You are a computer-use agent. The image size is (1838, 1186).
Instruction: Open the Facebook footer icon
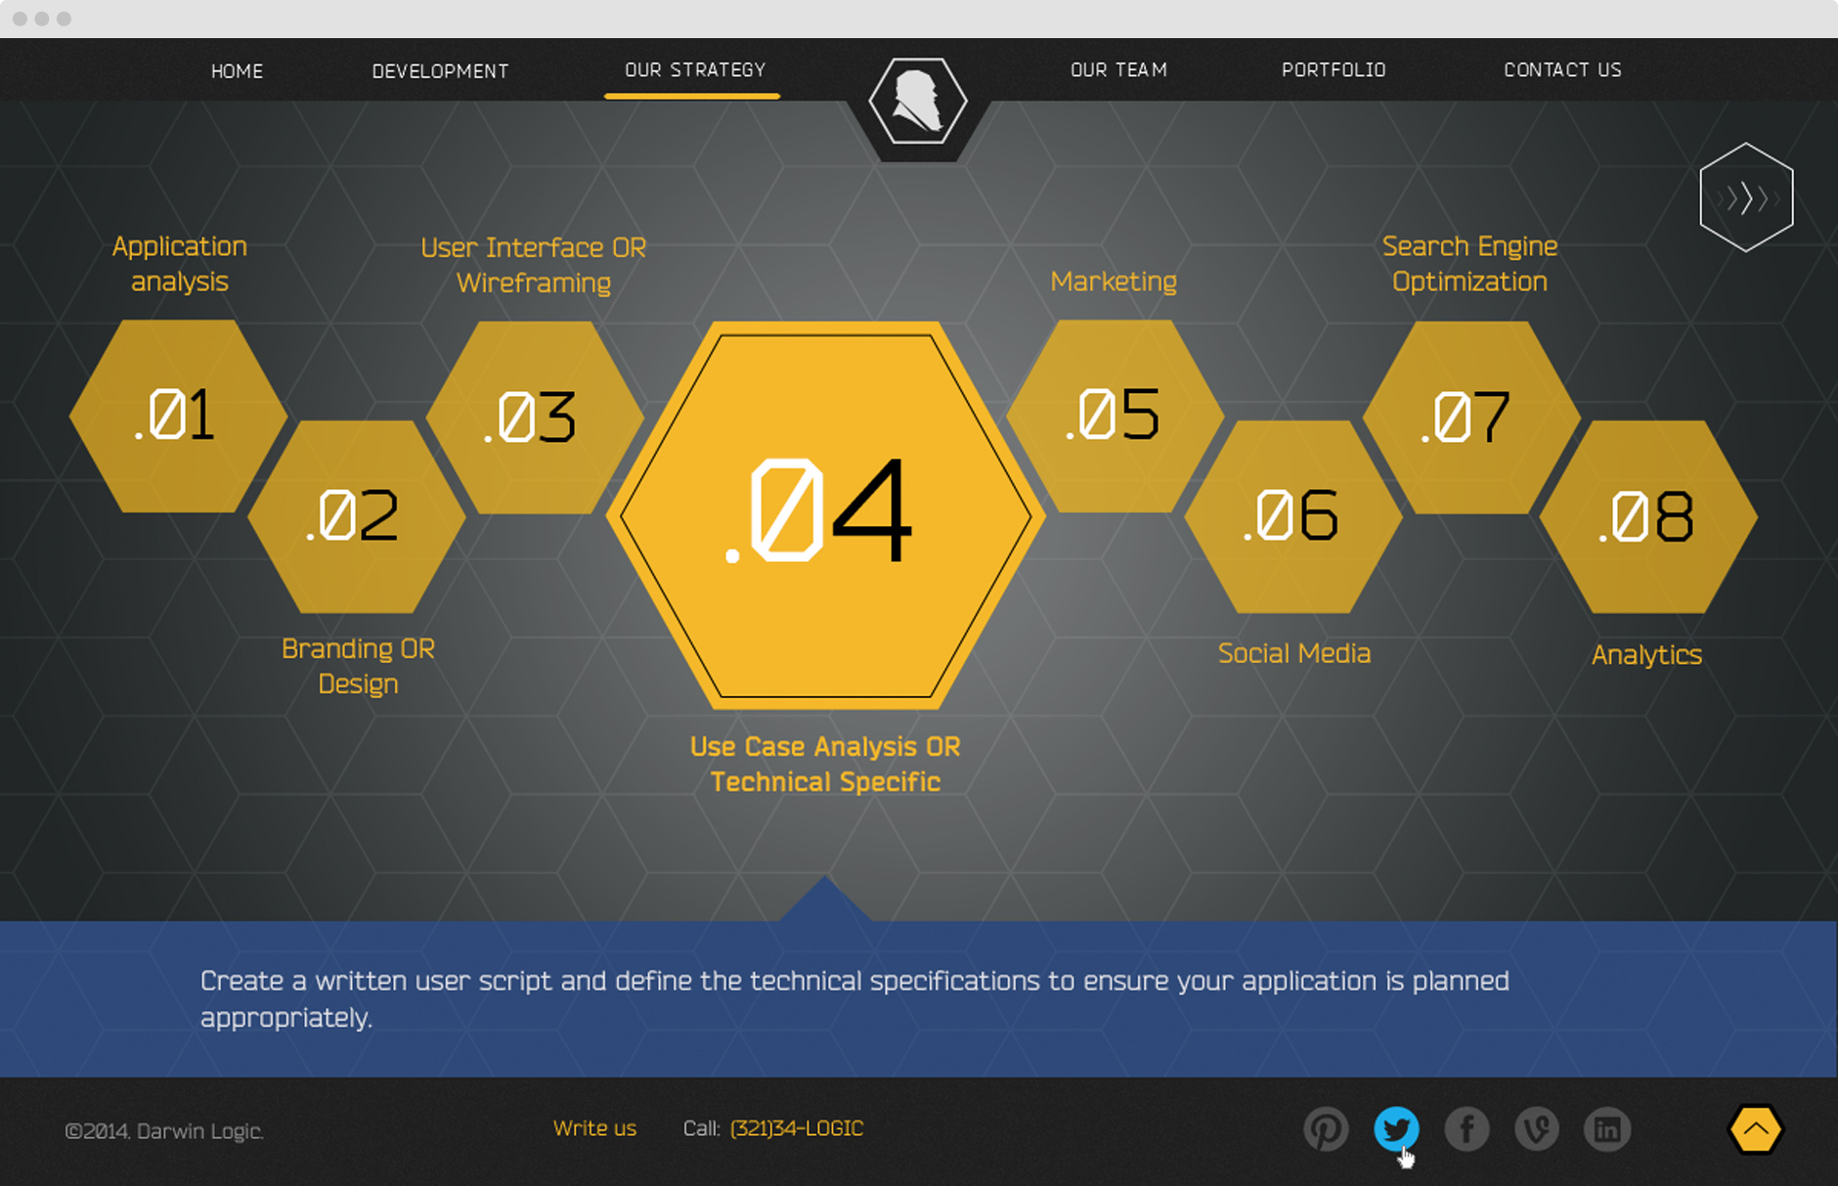point(1466,1129)
